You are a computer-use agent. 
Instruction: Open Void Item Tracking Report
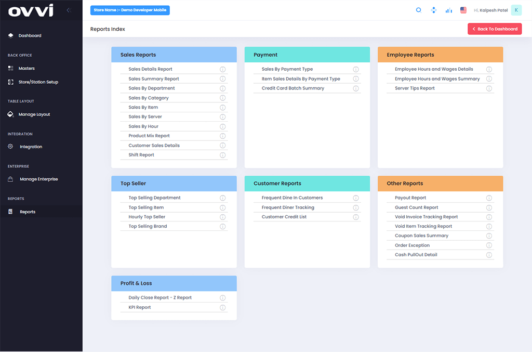[x=423, y=226]
